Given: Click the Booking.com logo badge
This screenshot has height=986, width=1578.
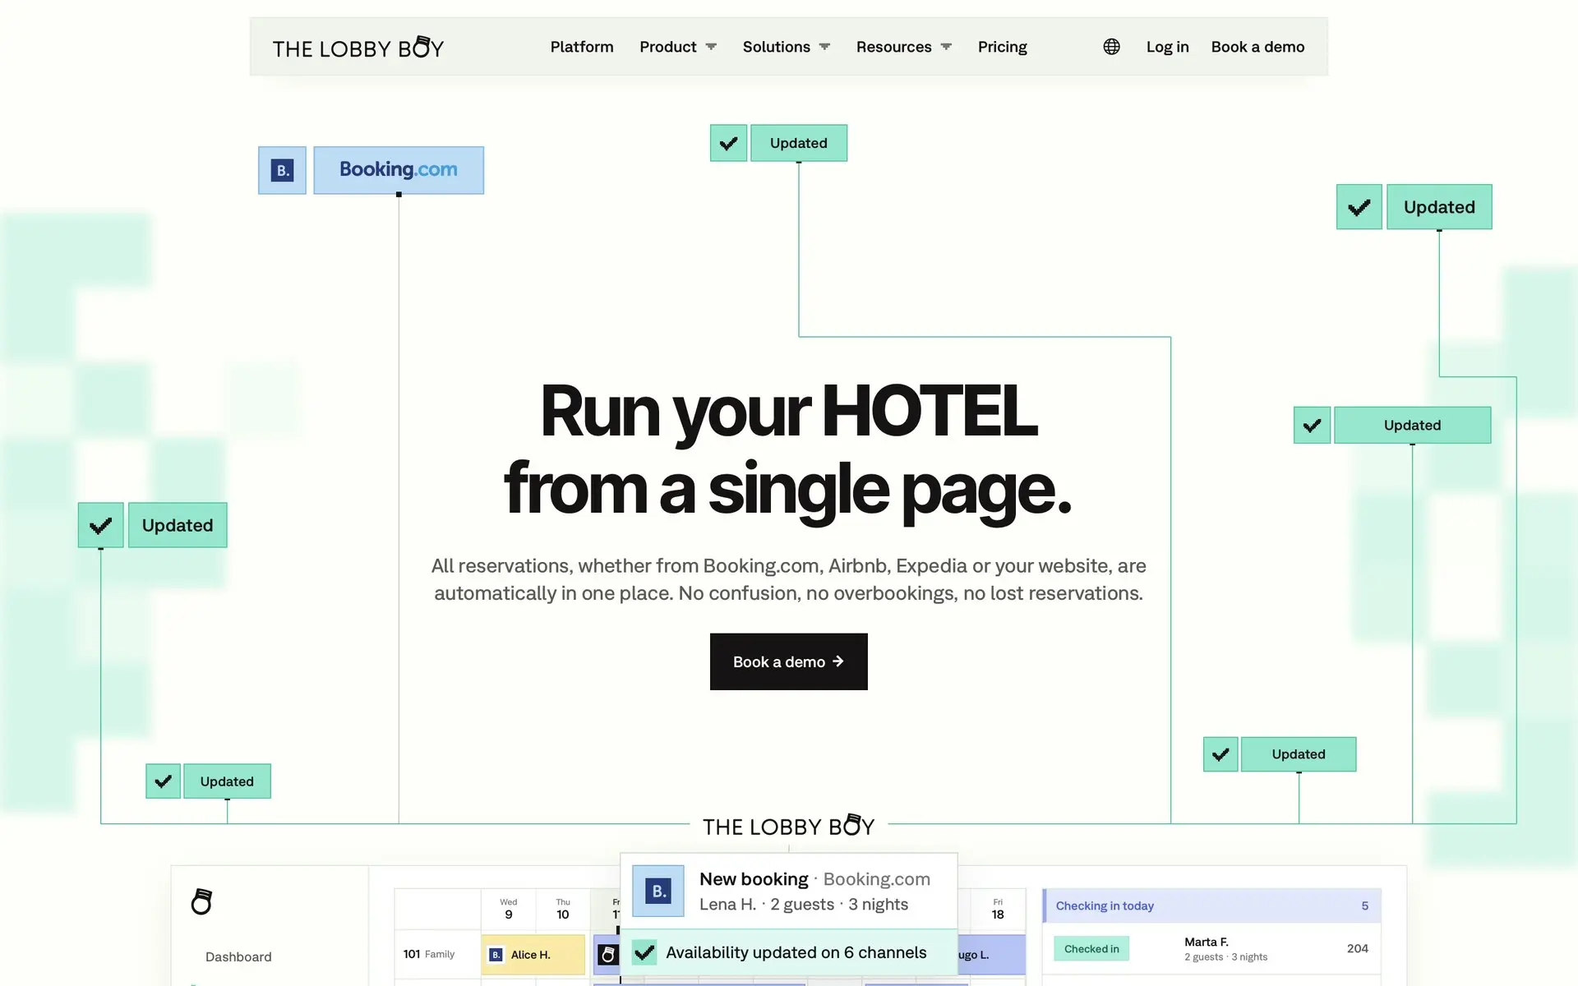Looking at the screenshot, I should click(x=399, y=170).
